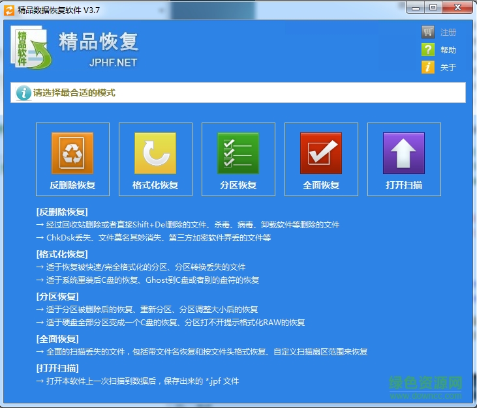477x408 pixels.
Task: Click the line mentioning 格式化RAW的恢复
Action: pos(170,323)
